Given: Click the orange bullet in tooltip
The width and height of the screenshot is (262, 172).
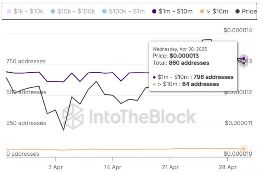Looking at the screenshot, I should pos(154,84).
